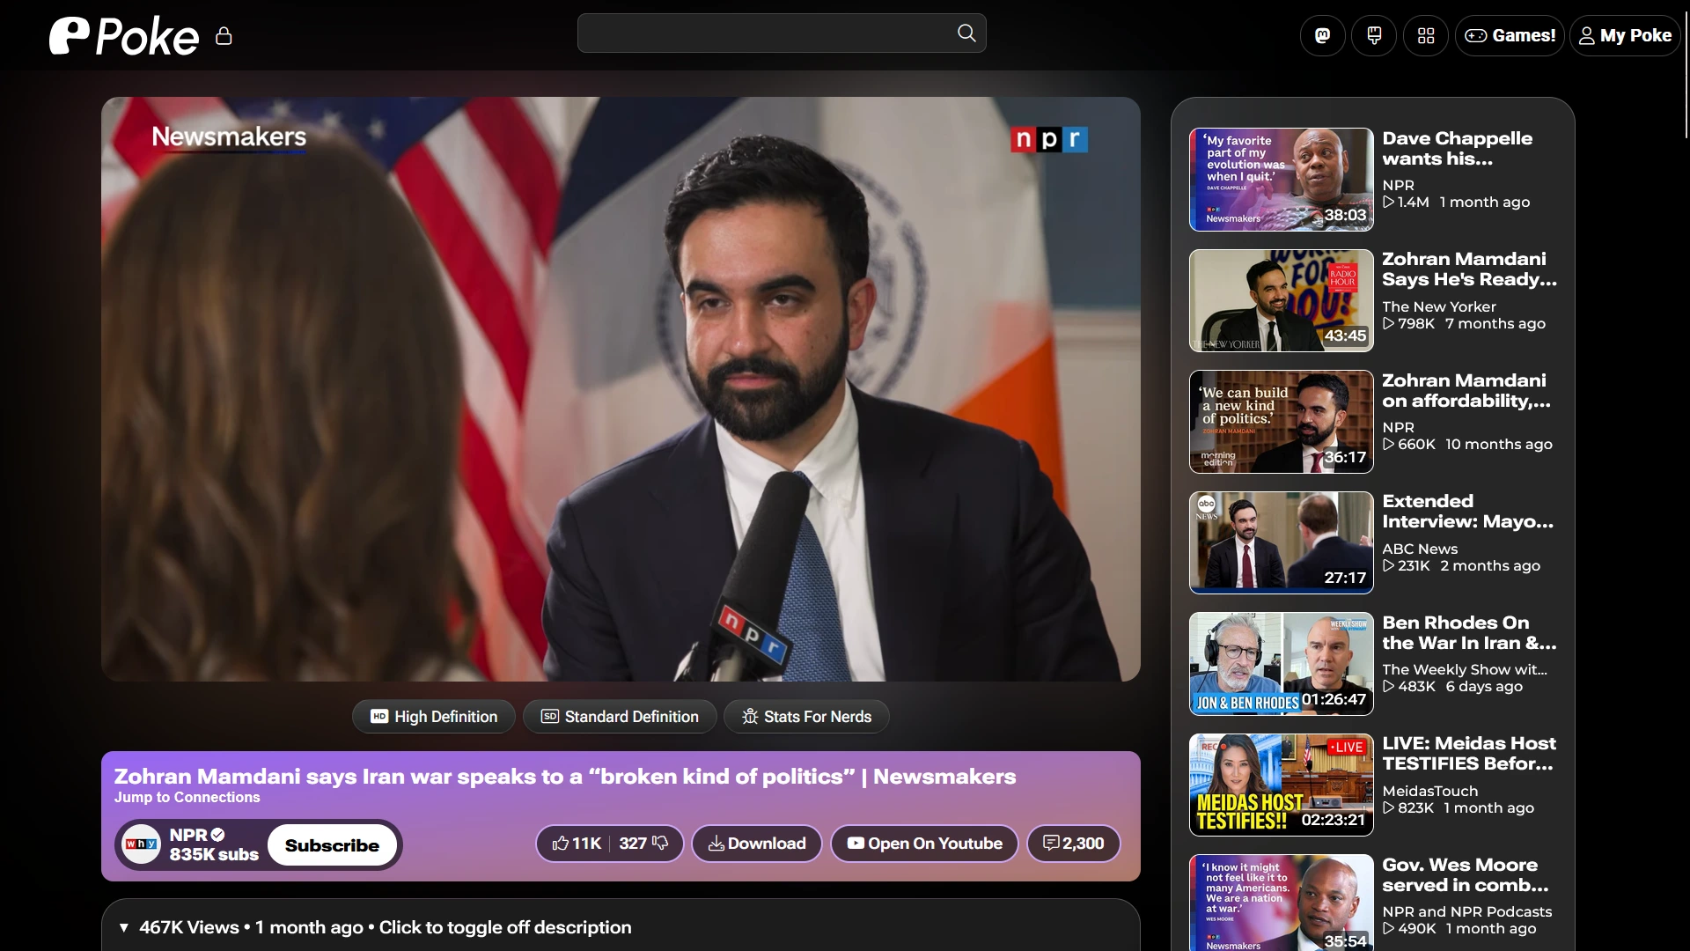The width and height of the screenshot is (1690, 951).
Task: Click 'Ben Rhodes On the War In Iran' title
Action: tap(1469, 633)
